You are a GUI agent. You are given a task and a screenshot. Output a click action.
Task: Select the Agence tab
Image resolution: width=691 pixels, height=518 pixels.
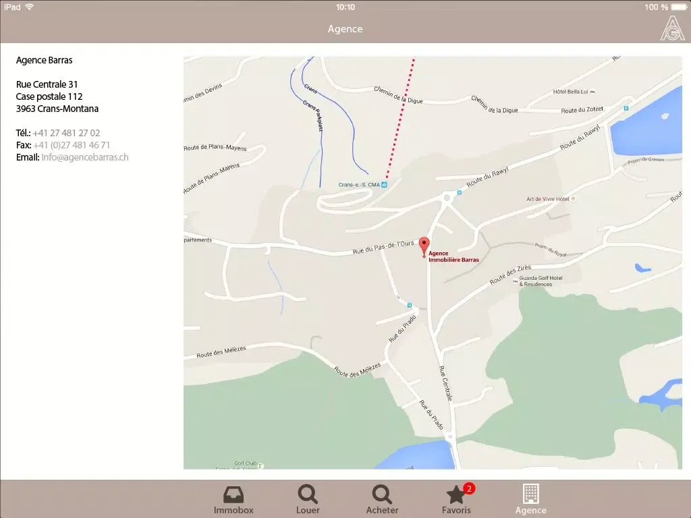530,500
